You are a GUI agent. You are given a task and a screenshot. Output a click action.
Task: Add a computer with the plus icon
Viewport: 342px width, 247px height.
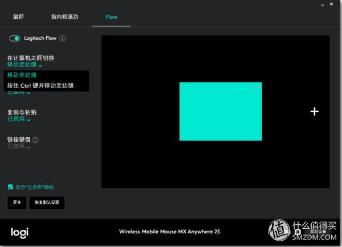point(315,112)
